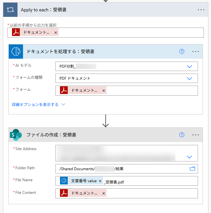Viewport: 211px width, 213px height.
Task: Click into the フォーム input field's empty area
Action: (152, 90)
